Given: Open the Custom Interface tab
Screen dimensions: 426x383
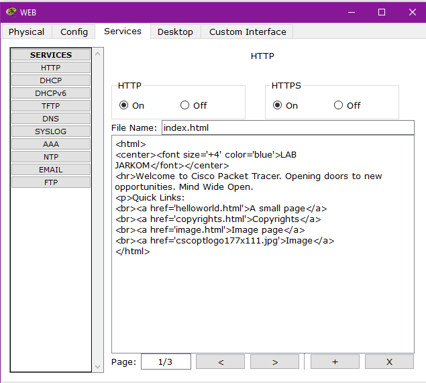Looking at the screenshot, I should pos(248,32).
